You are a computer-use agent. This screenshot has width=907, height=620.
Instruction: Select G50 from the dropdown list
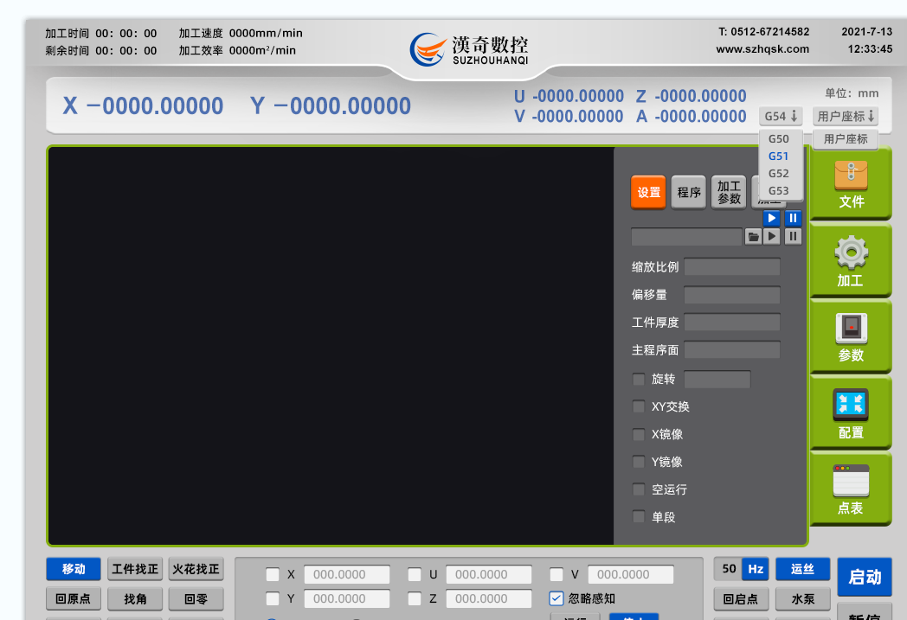[779, 138]
